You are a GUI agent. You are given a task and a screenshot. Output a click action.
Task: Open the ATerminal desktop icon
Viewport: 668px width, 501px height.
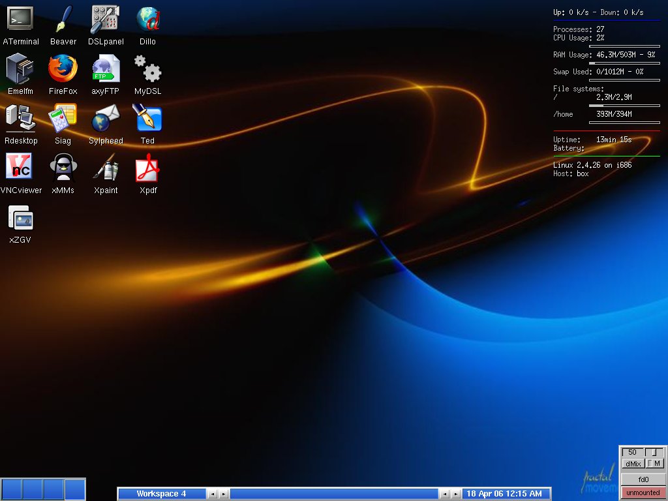tap(20, 18)
